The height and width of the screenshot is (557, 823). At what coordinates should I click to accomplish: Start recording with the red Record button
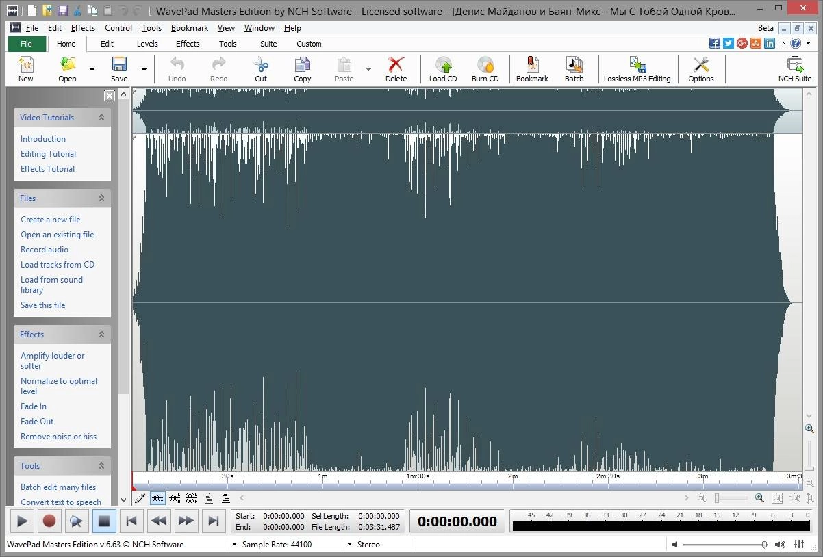(x=49, y=521)
